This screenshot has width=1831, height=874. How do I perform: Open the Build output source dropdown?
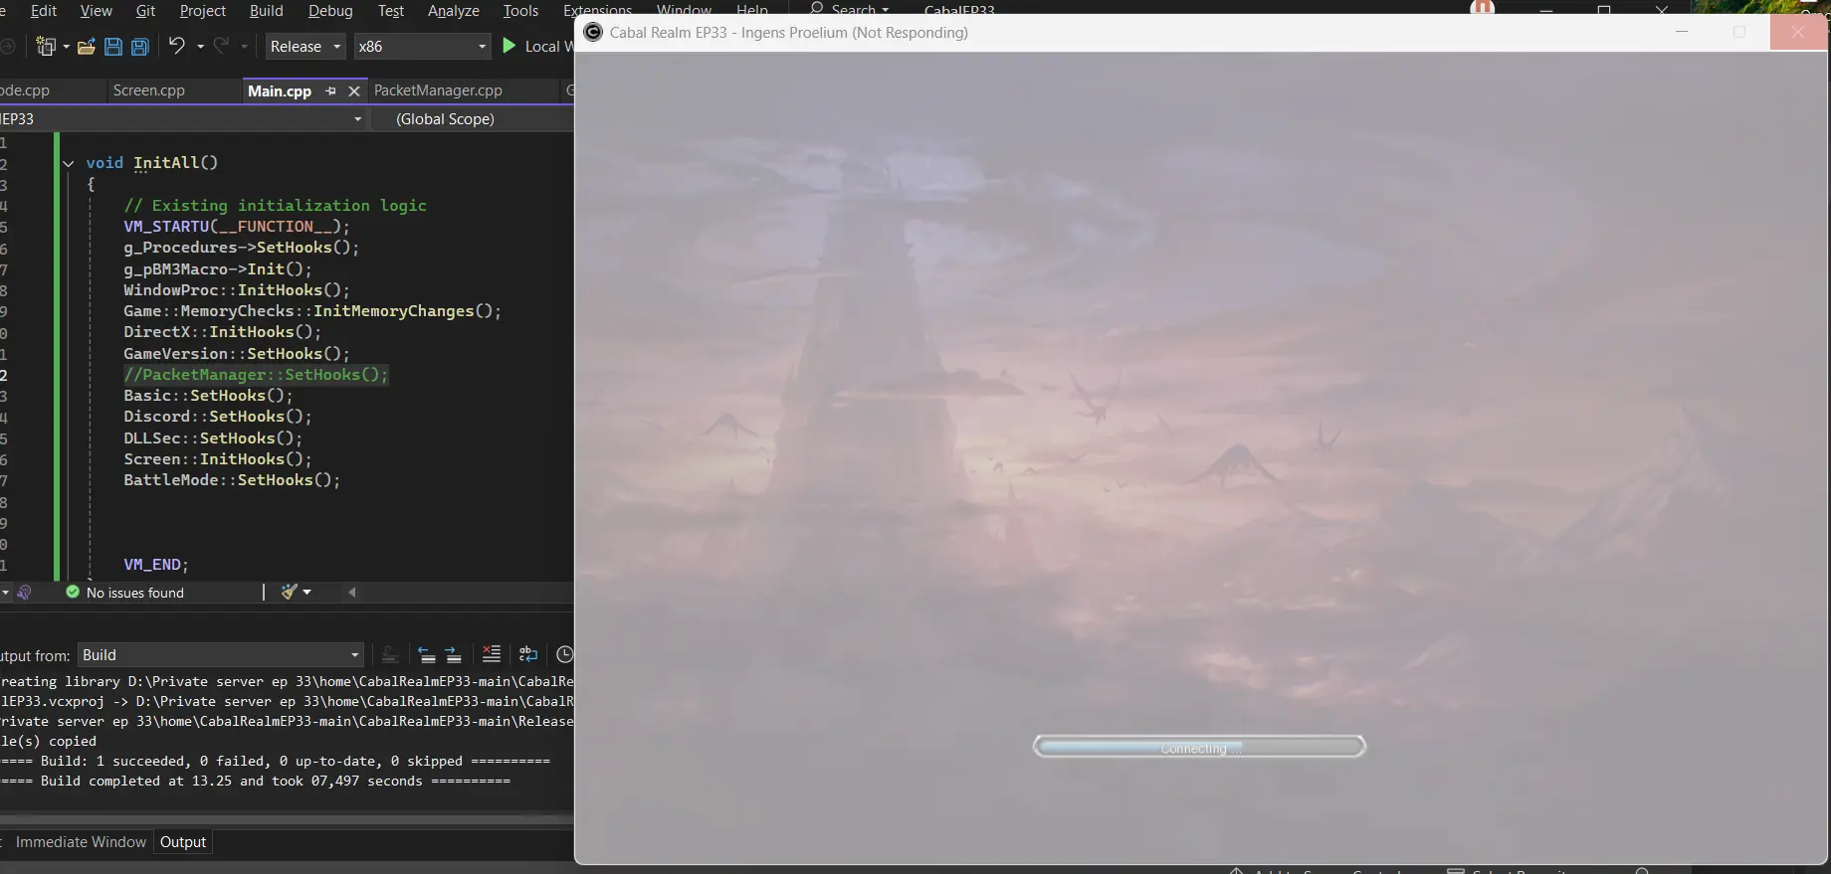click(220, 654)
